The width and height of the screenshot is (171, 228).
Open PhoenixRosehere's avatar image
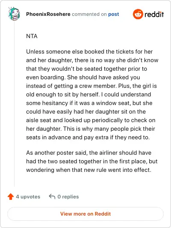pyautogui.click(x=14, y=14)
